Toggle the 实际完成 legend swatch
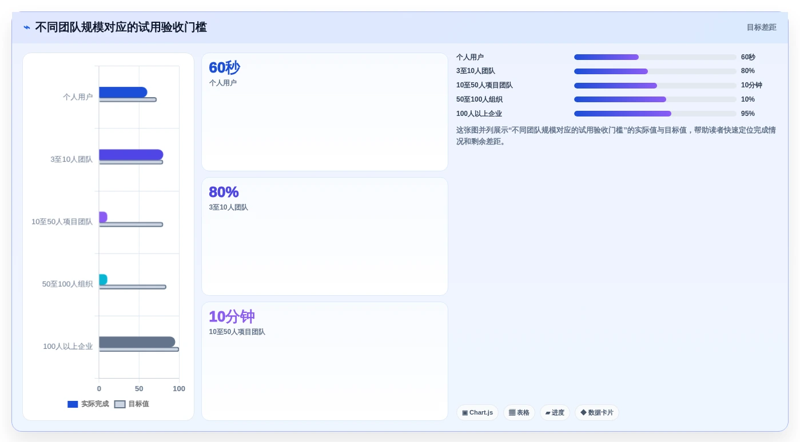The image size is (800, 442). (73, 404)
